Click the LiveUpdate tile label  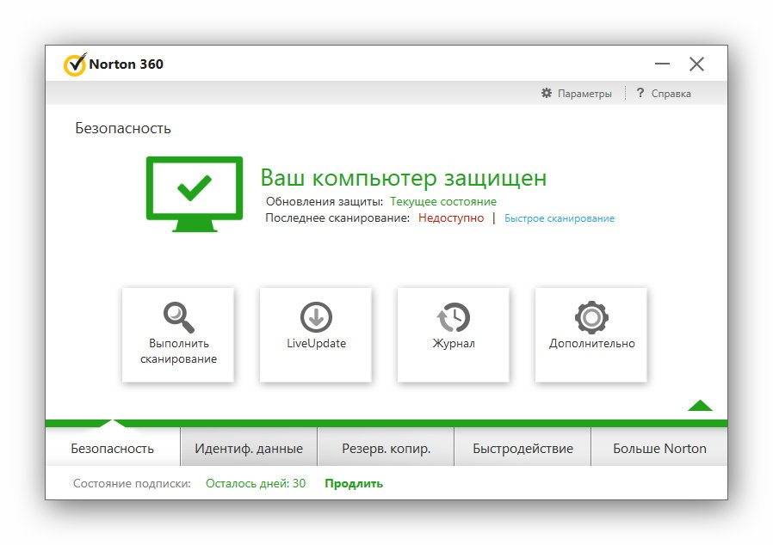coord(316,343)
